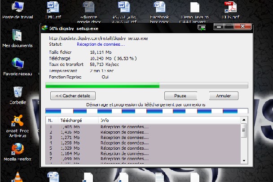Select connection row 4 with 1,293 Mo
273x182 pixels.
[x=143, y=143]
